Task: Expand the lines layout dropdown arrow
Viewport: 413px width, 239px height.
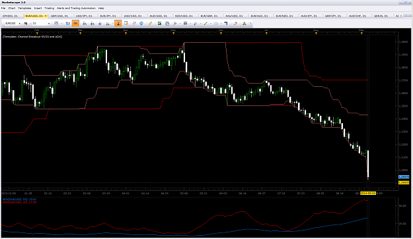Action: 190,23
